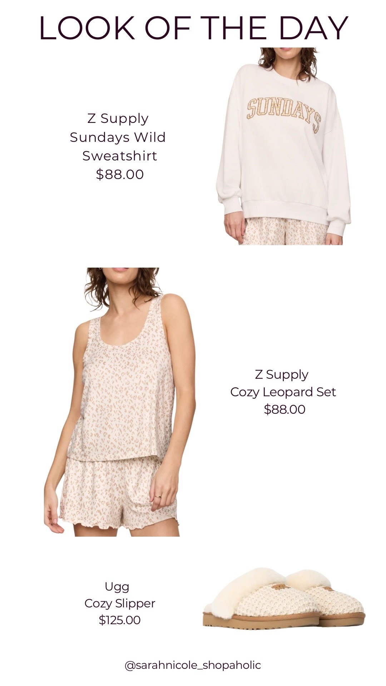This screenshot has width=386, height=686.
Task: Click the word Sweatshirt in first label
Action: click(120, 156)
